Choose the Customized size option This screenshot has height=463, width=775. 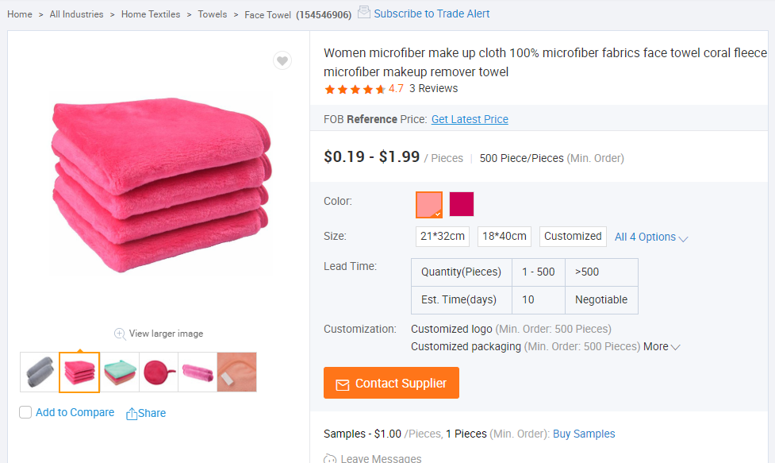click(x=573, y=236)
